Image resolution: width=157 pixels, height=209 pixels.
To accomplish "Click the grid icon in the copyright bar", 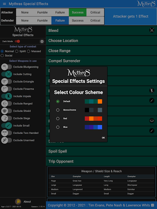I will (153, 205).
